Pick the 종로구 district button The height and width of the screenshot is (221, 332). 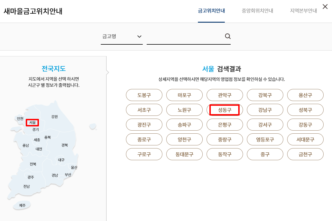(x=144, y=139)
